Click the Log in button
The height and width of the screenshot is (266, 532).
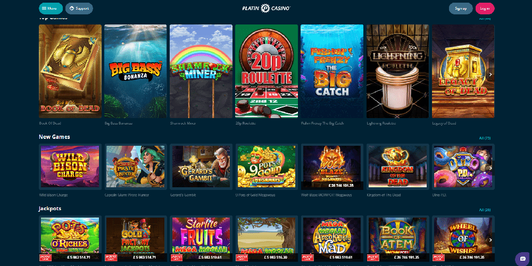point(485,9)
